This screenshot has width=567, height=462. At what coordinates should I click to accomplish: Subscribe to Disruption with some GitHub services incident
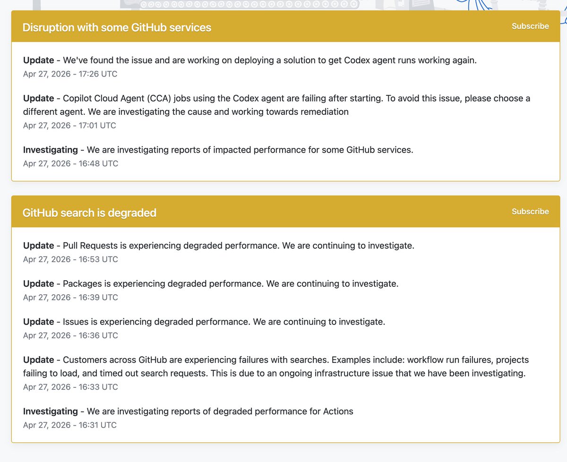[x=530, y=26]
